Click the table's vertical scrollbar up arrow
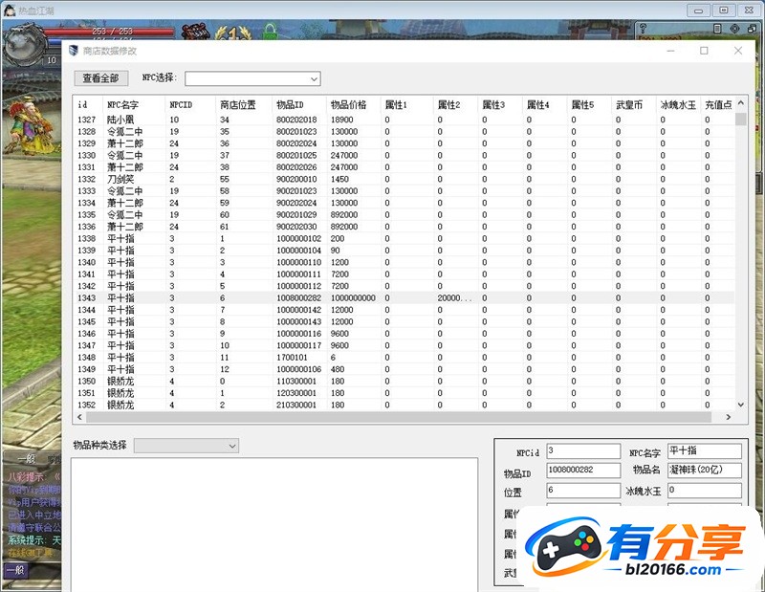765x592 pixels. point(740,103)
